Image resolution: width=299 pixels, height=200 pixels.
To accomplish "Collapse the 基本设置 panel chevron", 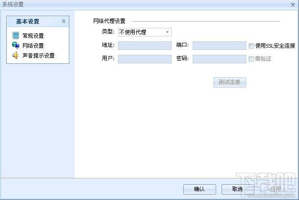I will tap(63, 21).
